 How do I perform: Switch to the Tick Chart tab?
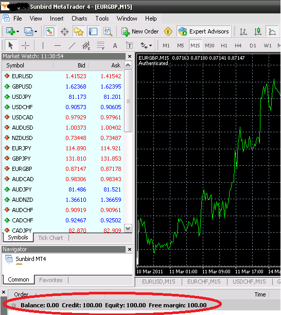point(50,238)
